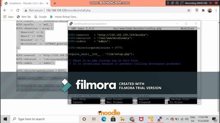Click the Moodle logo at page bottom
This screenshot has height=123, width=220.
109,112
